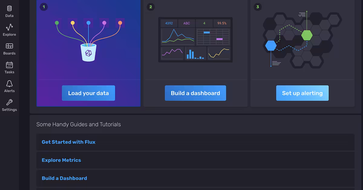The width and height of the screenshot is (363, 190).
Task: Open the Alerts bell icon
Action: [9, 84]
